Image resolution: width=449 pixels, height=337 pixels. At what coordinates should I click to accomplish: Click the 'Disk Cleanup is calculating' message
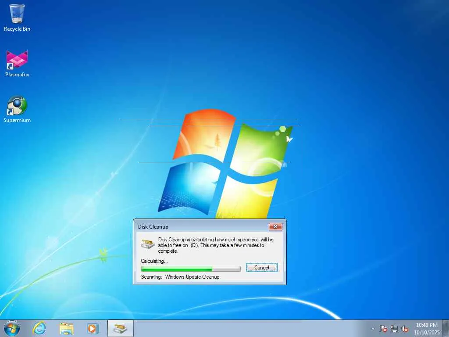[x=216, y=245]
